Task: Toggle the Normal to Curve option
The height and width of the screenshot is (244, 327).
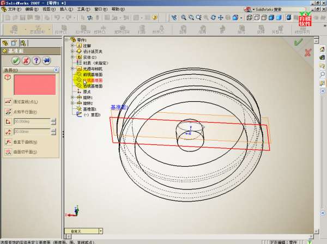Action: (x=8, y=142)
